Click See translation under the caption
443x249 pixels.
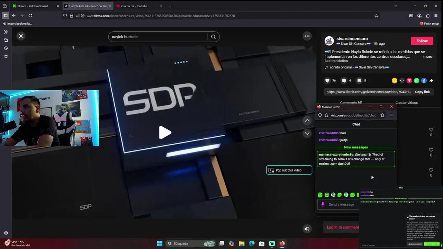pyautogui.click(x=336, y=61)
